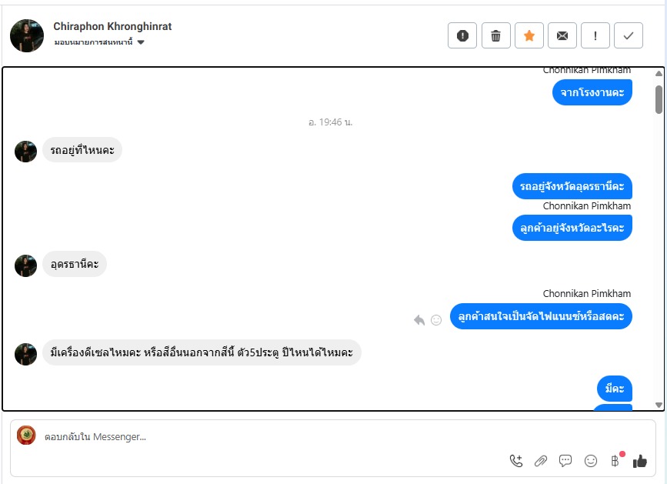The width and height of the screenshot is (667, 484).
Task: Click the Messenger reply text field
Action: [x=272, y=437]
